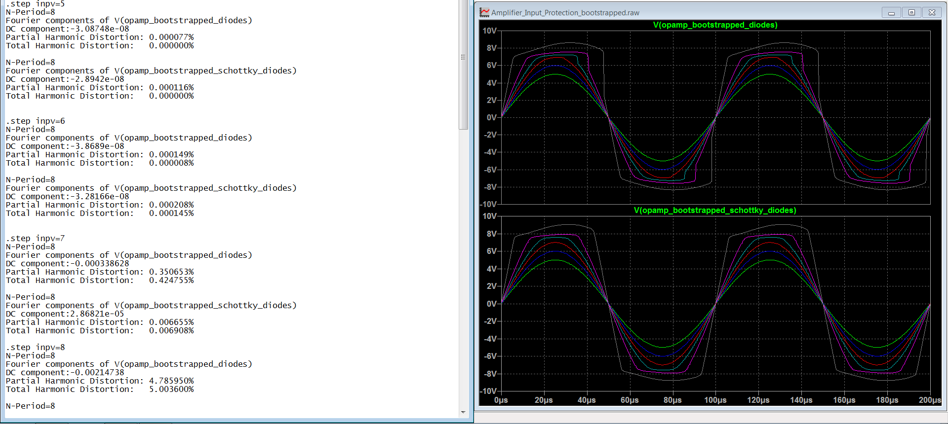The height and width of the screenshot is (424, 948).
Task: Minimize the Amplifier_Input_Protection_bootstrapped.raw plot window
Action: (x=891, y=13)
